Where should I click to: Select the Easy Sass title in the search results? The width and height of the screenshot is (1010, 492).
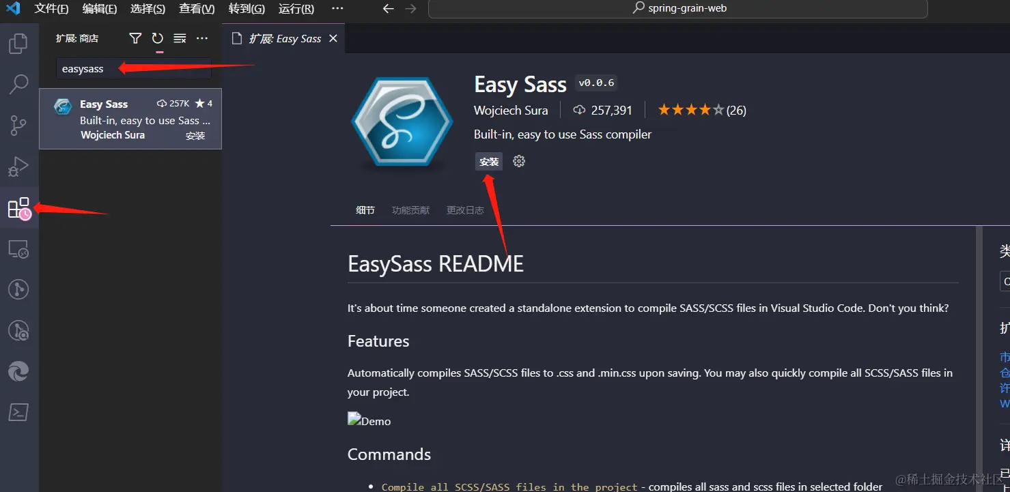click(104, 104)
